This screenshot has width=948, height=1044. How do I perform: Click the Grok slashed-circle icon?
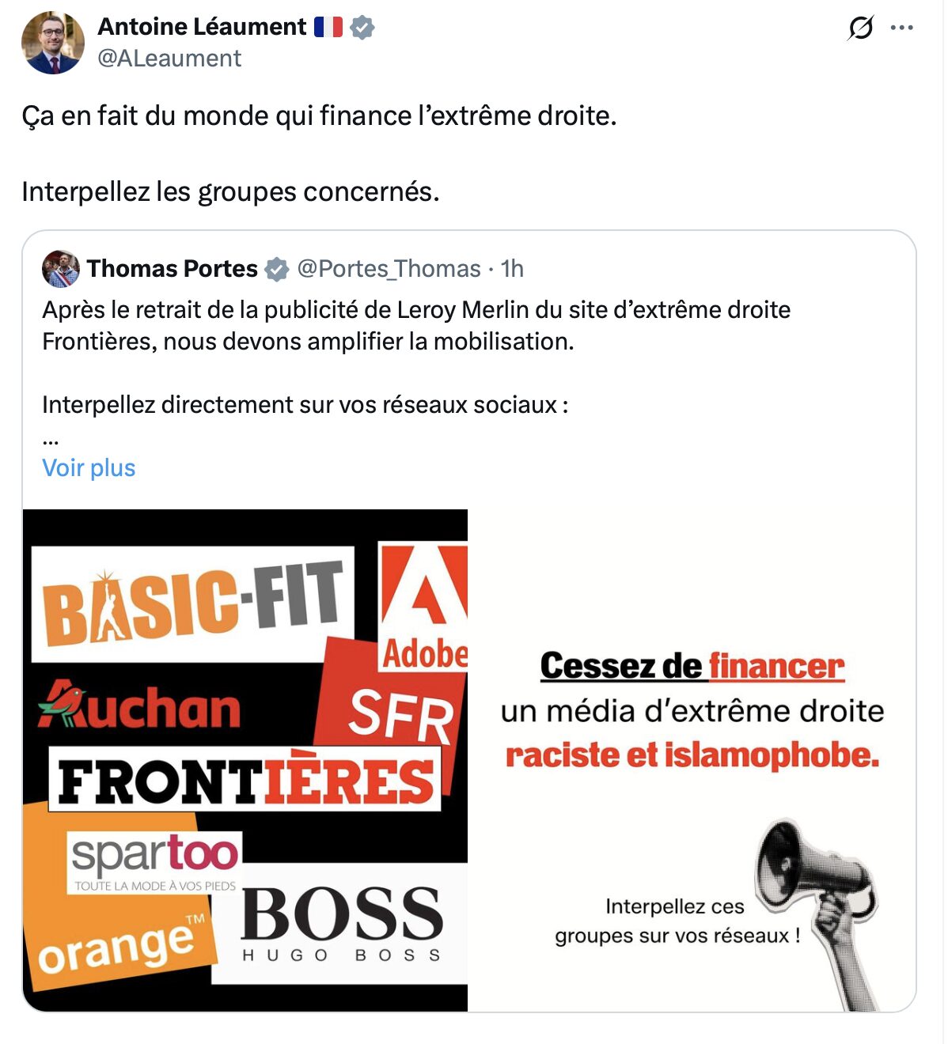pos(860,28)
